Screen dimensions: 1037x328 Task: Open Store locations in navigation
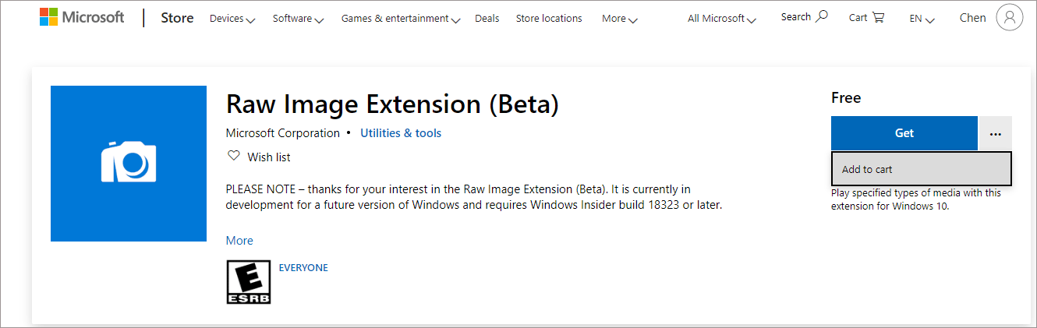click(x=549, y=19)
